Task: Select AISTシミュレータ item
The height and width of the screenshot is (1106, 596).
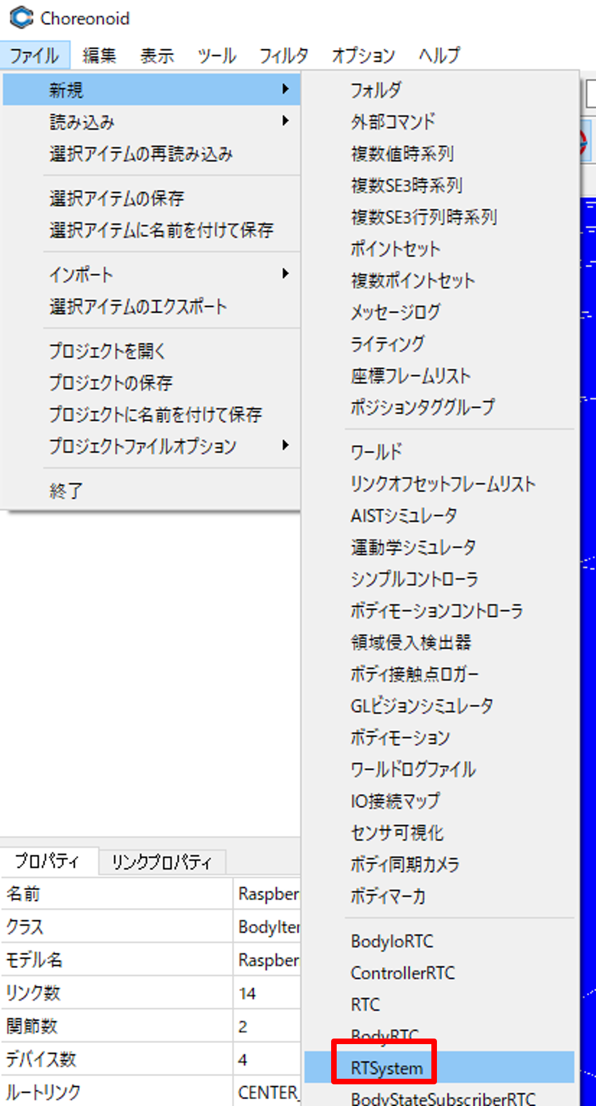Action: tap(404, 515)
